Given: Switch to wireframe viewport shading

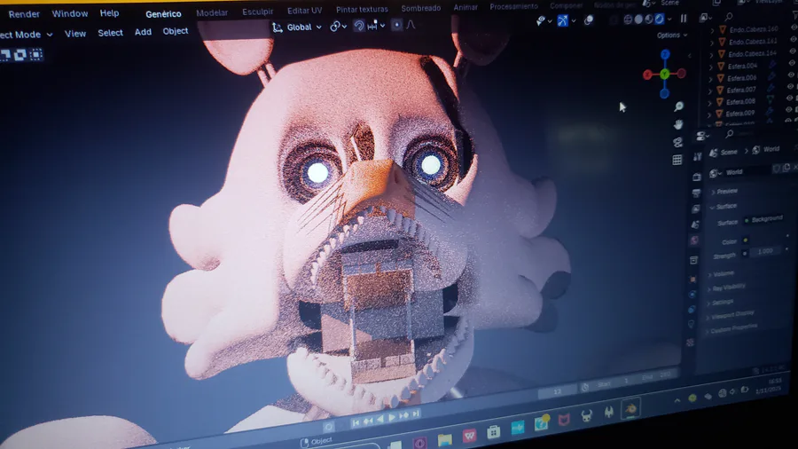Looking at the screenshot, I should coord(628,20).
